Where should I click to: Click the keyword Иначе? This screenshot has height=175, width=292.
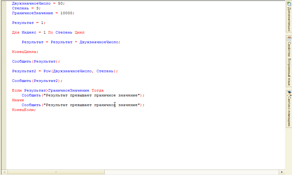[18, 100]
